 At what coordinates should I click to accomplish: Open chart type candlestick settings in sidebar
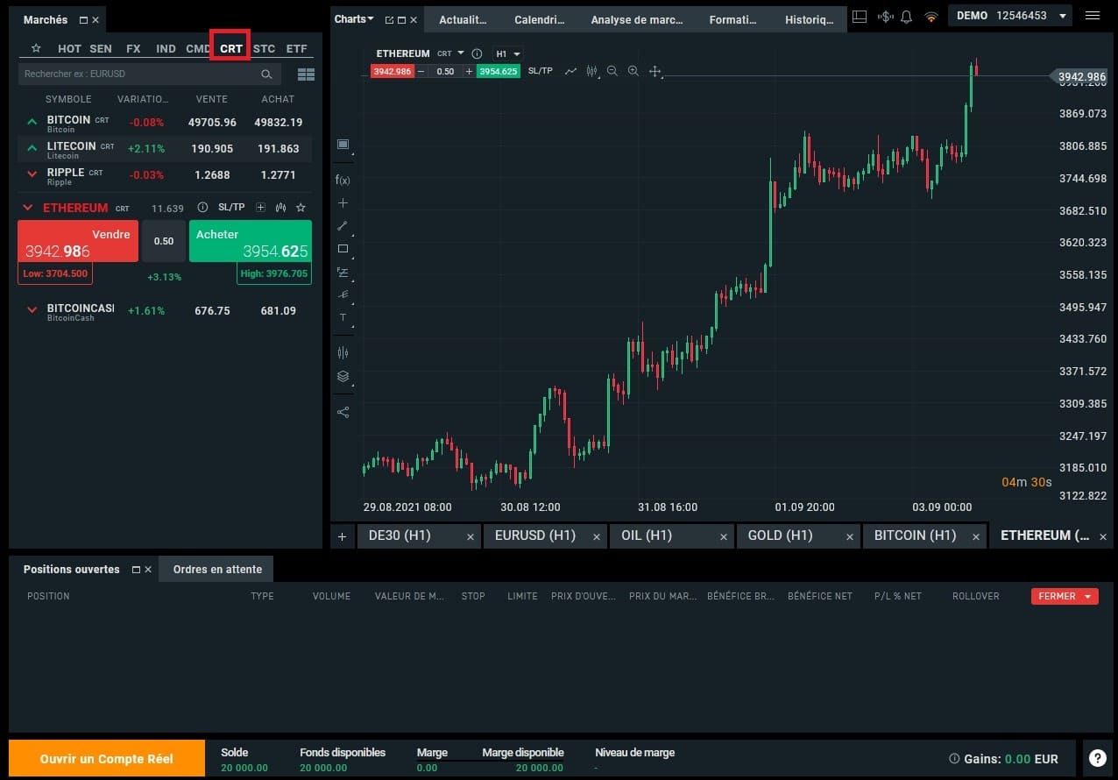tap(343, 352)
